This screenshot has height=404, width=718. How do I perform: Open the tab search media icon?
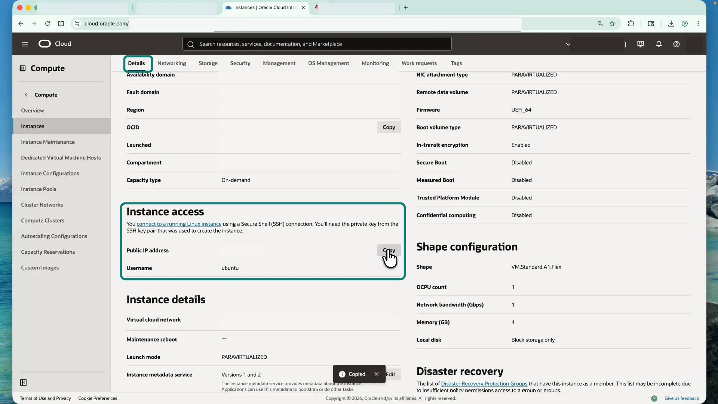click(x=651, y=24)
